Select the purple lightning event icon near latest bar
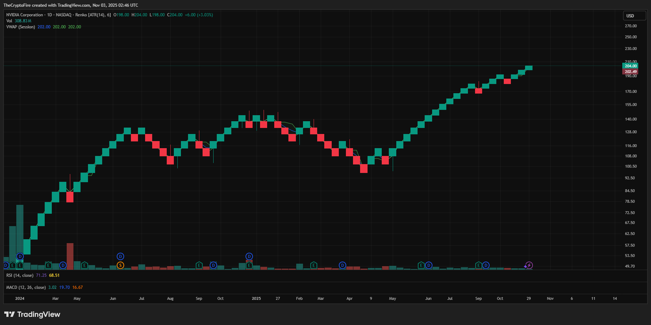The width and height of the screenshot is (651, 325). pos(529,265)
